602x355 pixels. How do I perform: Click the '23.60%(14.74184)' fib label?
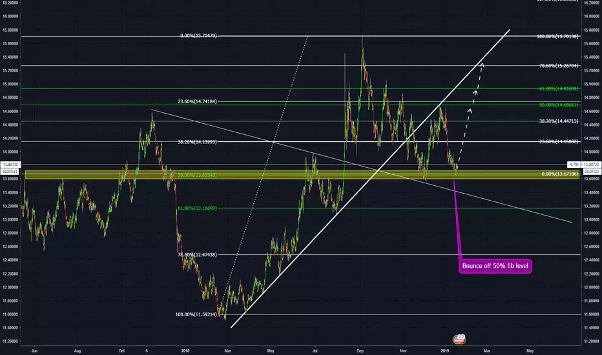[x=198, y=102]
